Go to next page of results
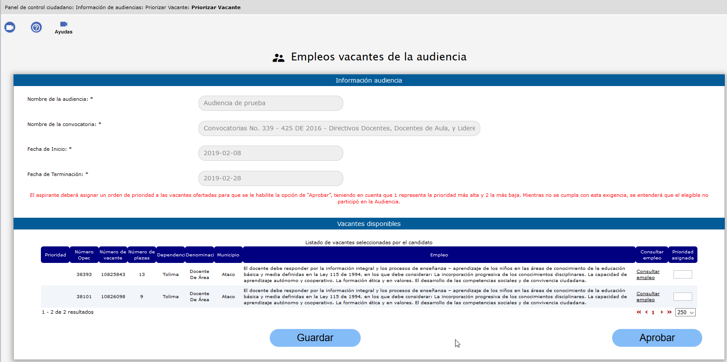Viewport: 727px width, 362px height. coord(662,312)
